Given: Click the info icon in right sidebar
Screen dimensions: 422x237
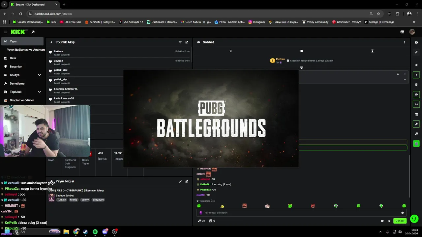Looking at the screenshot, I should point(416,42).
